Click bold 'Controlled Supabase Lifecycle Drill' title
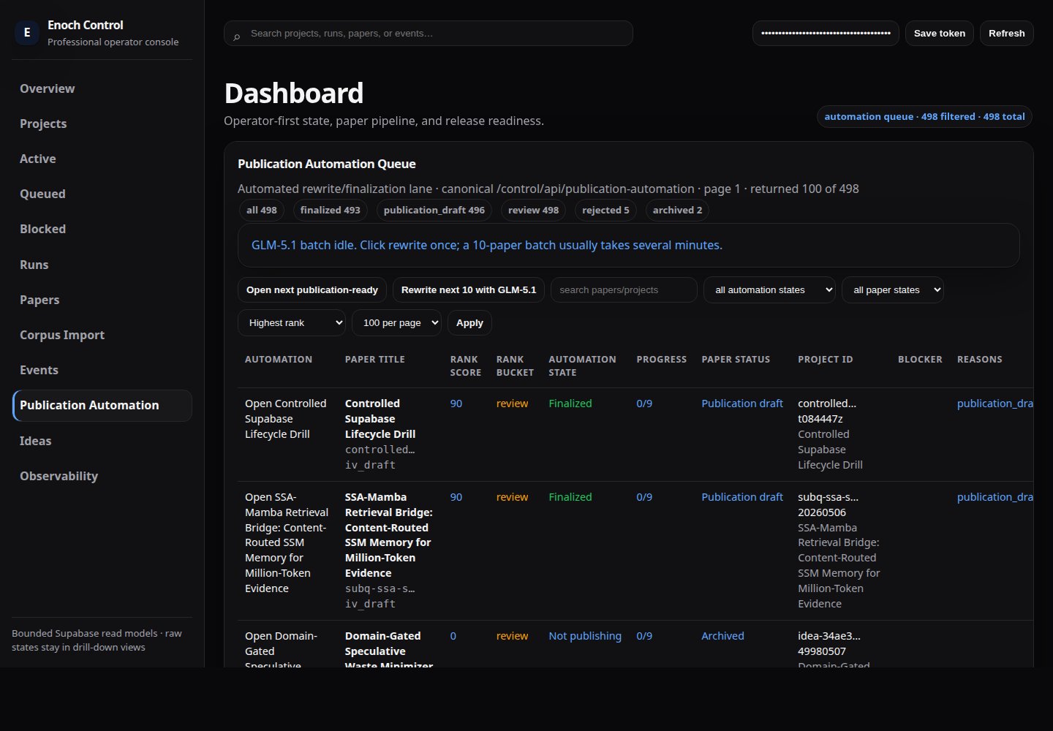1053x731 pixels. pos(380,419)
